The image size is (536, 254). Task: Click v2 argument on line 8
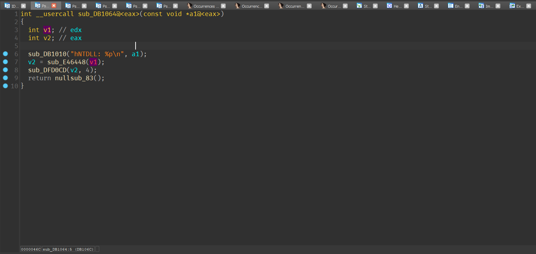tap(74, 70)
